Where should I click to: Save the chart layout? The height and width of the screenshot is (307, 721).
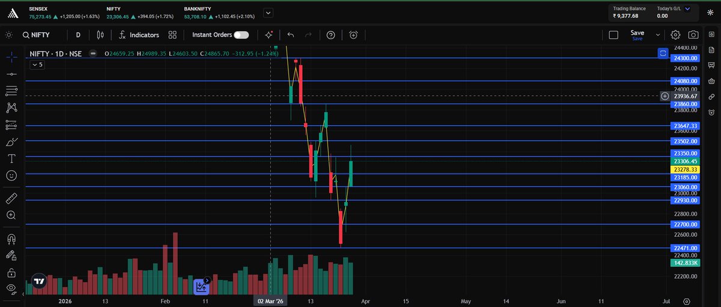click(637, 35)
